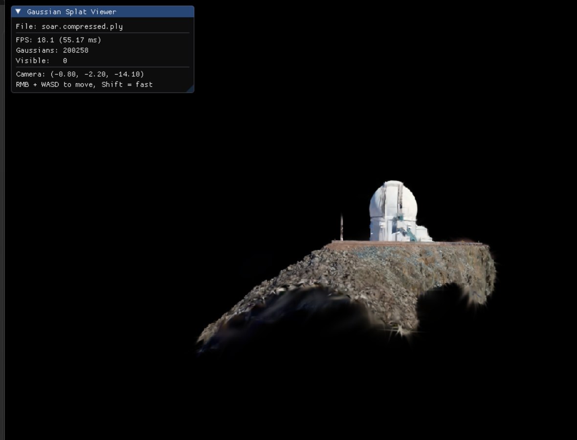Click the resize grip of viewer panel
Image resolution: width=577 pixels, height=440 pixels.
pyautogui.click(x=191, y=89)
